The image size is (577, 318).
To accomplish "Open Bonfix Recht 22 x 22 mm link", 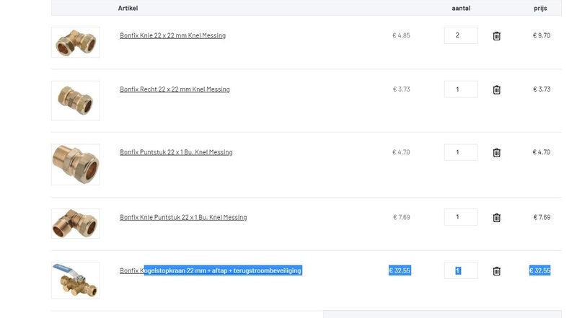I will click(175, 89).
